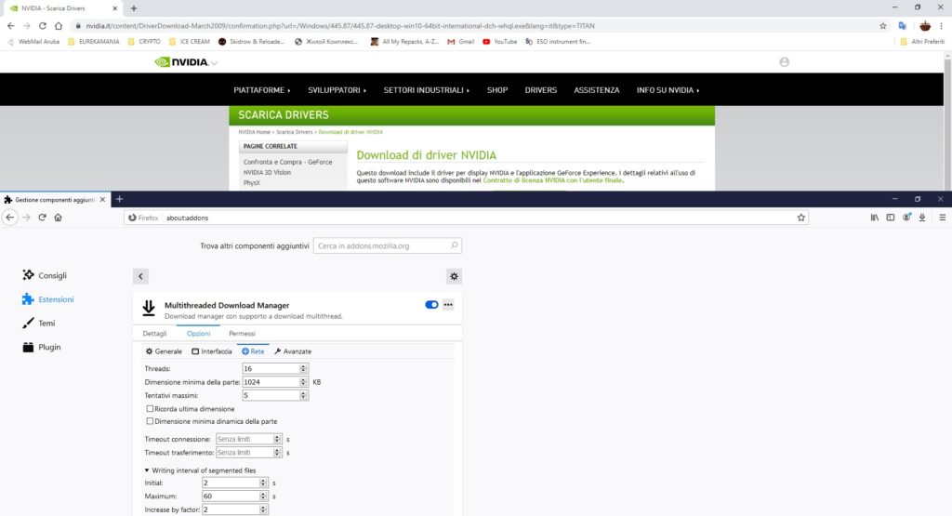Adjust Dimensione minima della parte spinner
The height and width of the screenshot is (516, 952).
(304, 382)
